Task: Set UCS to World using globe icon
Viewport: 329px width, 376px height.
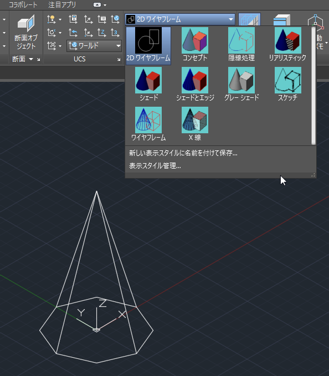Action: pos(115,19)
